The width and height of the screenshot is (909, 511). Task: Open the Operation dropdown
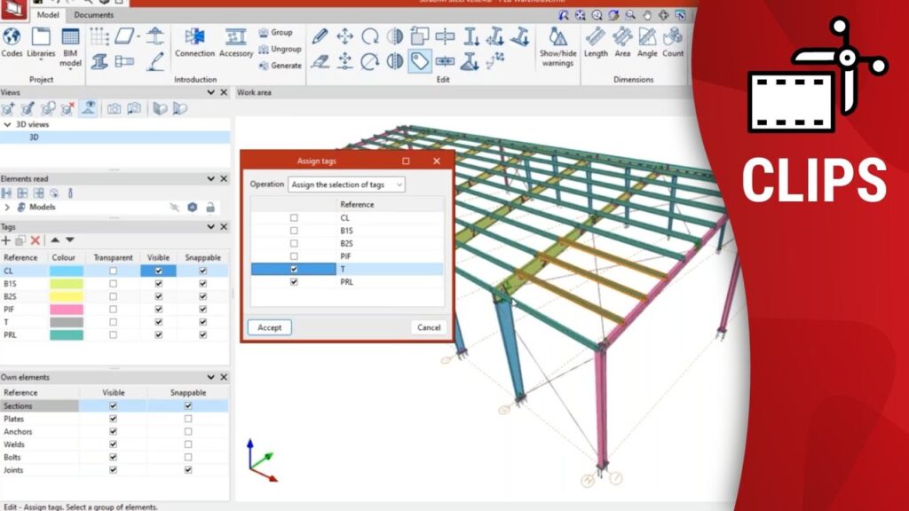(x=346, y=185)
